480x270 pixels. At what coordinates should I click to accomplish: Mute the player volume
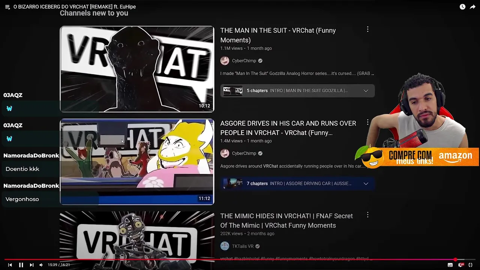coord(41,265)
